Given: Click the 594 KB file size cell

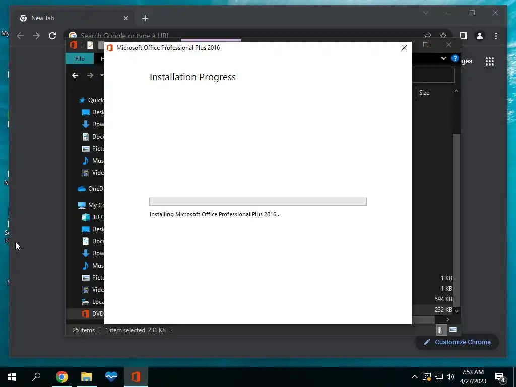Looking at the screenshot, I should pyautogui.click(x=443, y=299).
